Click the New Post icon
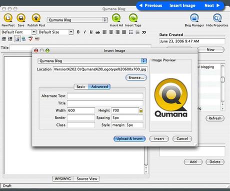The image size is (230, 191). click(x=8, y=18)
